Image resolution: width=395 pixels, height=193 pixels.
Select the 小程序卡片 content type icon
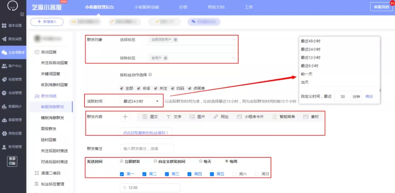point(239,117)
